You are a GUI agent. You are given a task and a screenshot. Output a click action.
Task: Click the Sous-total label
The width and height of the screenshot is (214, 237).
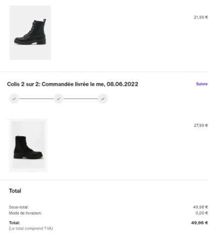[x=19, y=207]
